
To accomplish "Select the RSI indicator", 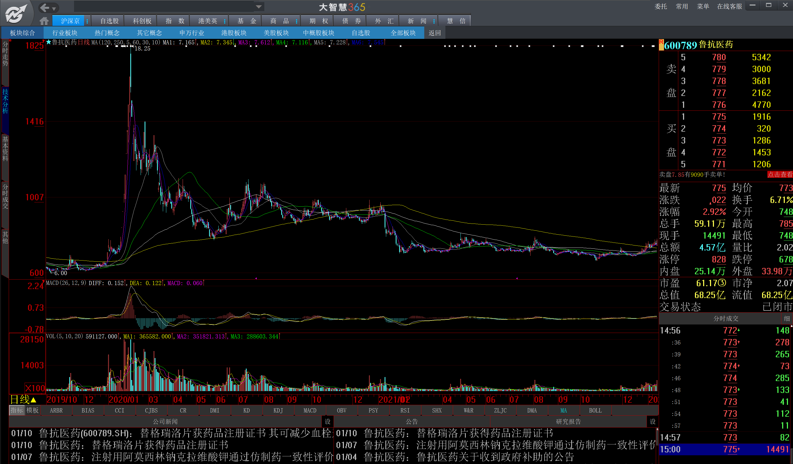I will coord(405,410).
